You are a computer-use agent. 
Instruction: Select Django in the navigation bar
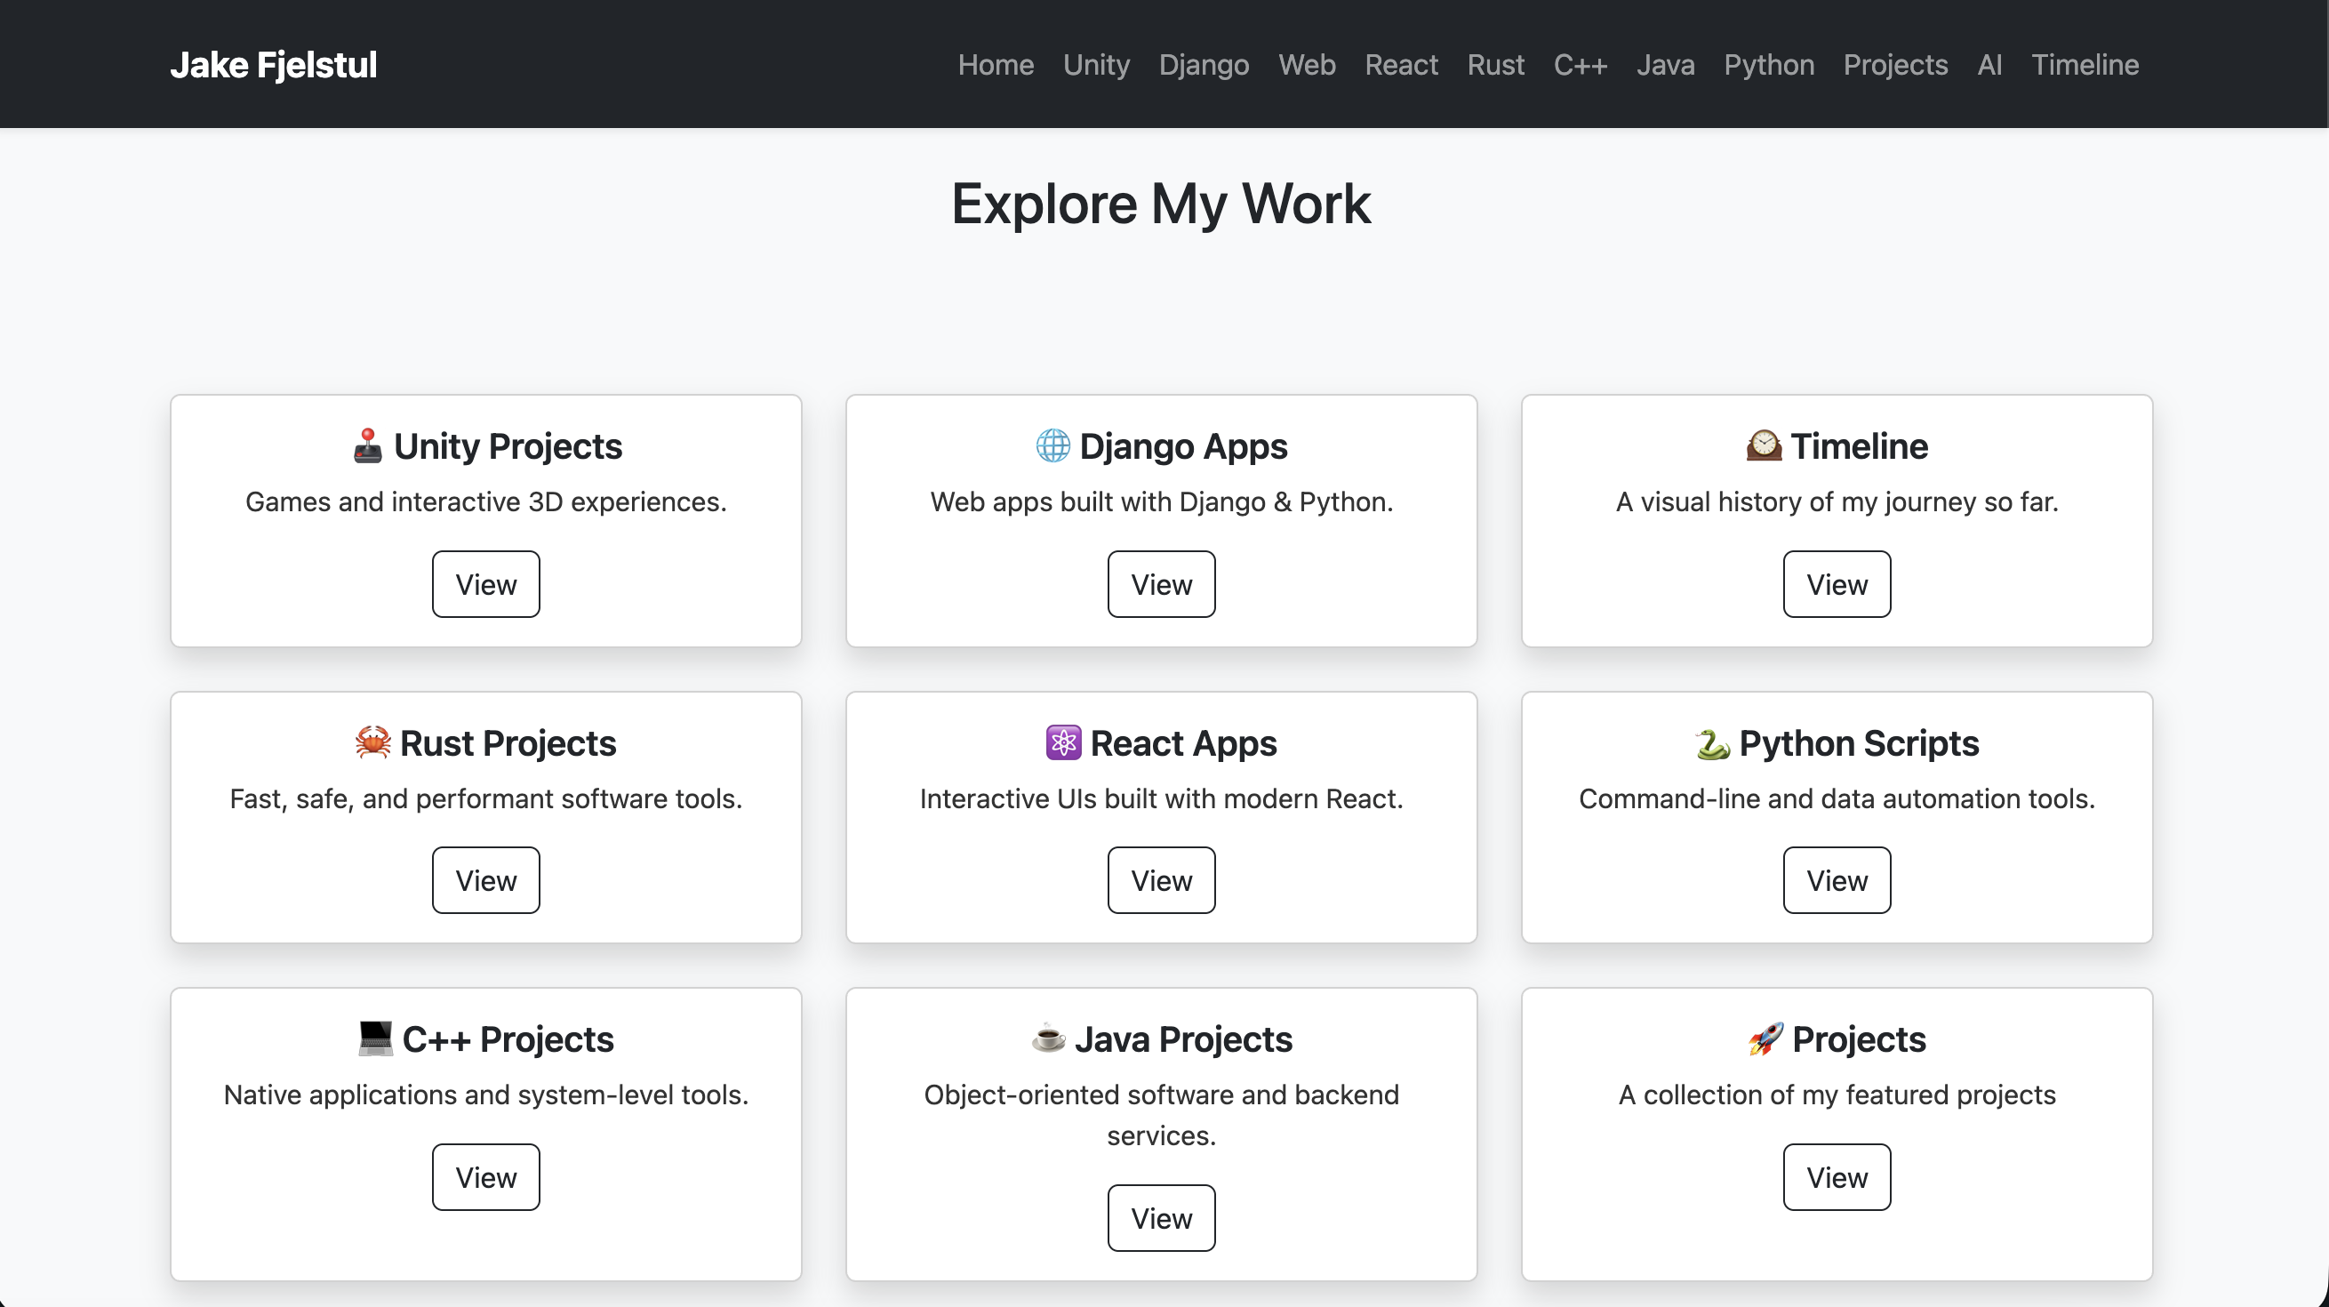[1204, 64]
